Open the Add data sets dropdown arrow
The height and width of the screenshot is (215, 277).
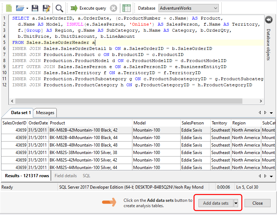(236, 203)
